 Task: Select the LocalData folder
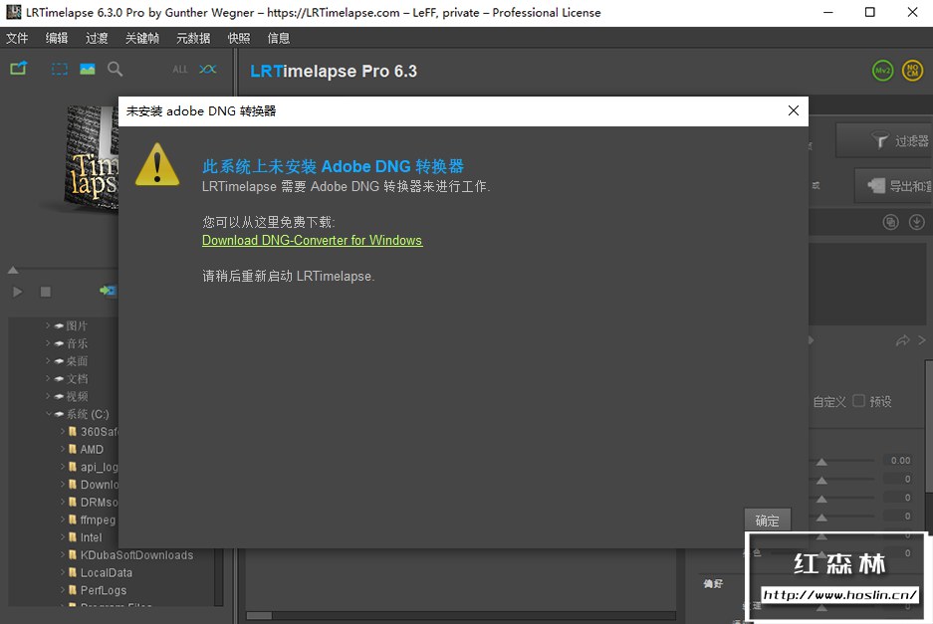pos(107,573)
